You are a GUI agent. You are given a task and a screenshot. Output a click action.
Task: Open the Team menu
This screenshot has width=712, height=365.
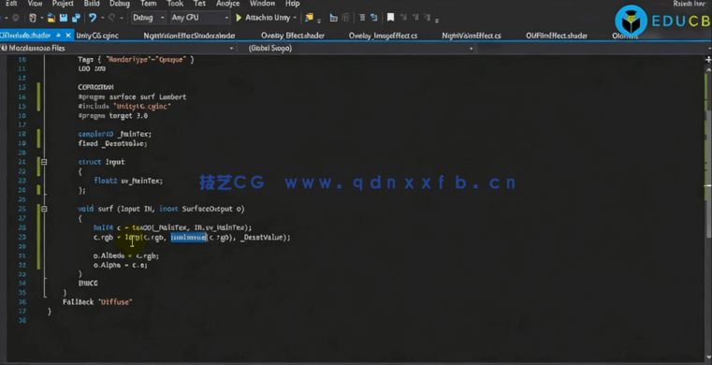(149, 4)
